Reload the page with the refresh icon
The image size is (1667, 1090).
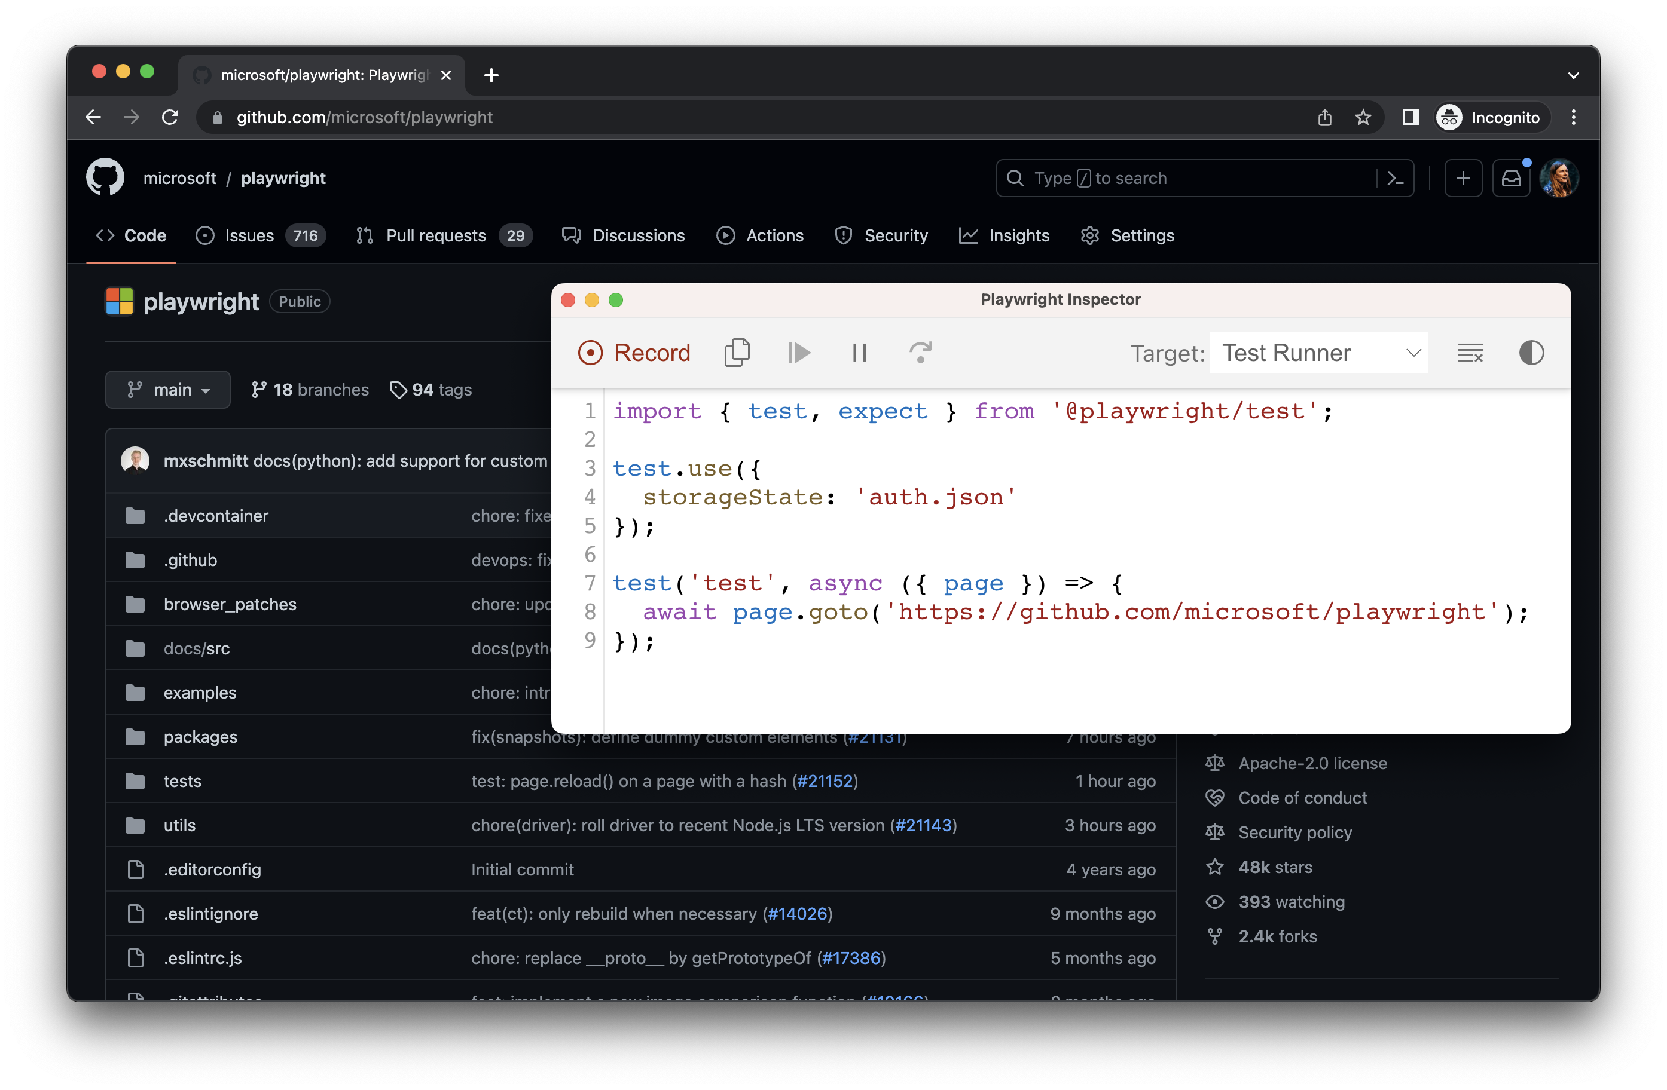click(169, 118)
